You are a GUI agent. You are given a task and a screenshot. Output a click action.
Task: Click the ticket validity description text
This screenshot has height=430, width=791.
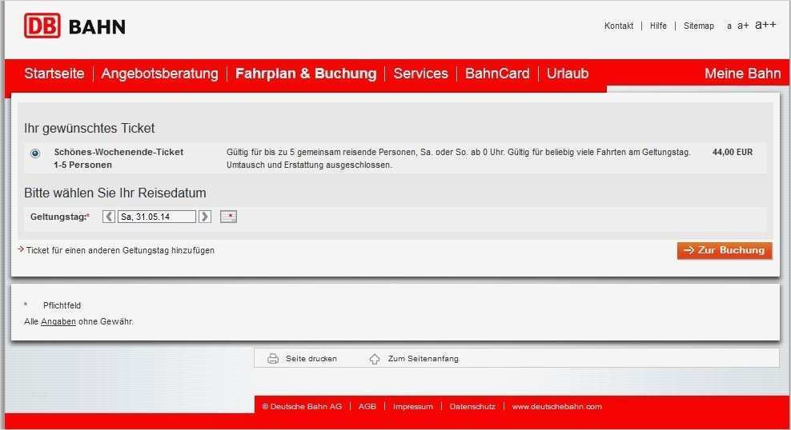coord(459,158)
